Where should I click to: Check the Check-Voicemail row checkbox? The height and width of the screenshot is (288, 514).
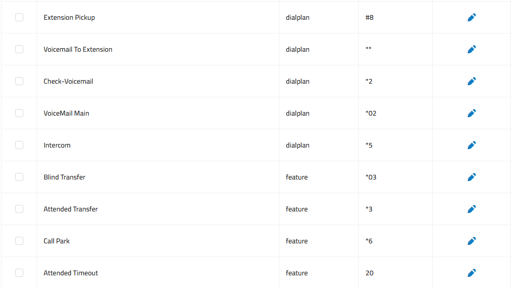[x=19, y=81]
